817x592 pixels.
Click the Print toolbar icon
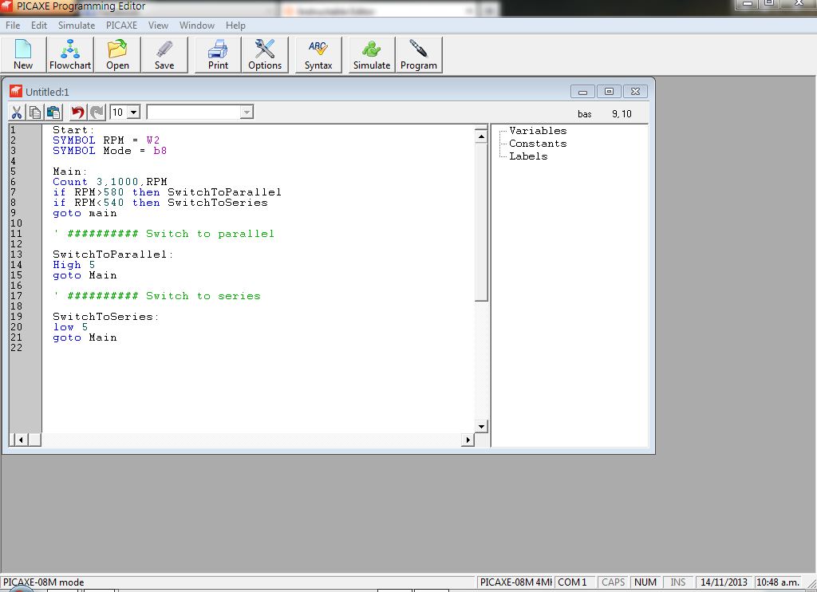tap(218, 55)
